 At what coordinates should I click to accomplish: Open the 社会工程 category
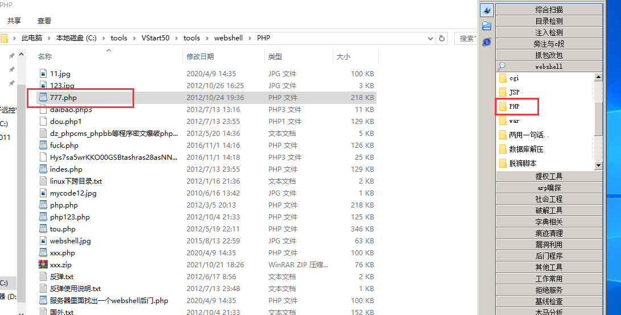[549, 199]
